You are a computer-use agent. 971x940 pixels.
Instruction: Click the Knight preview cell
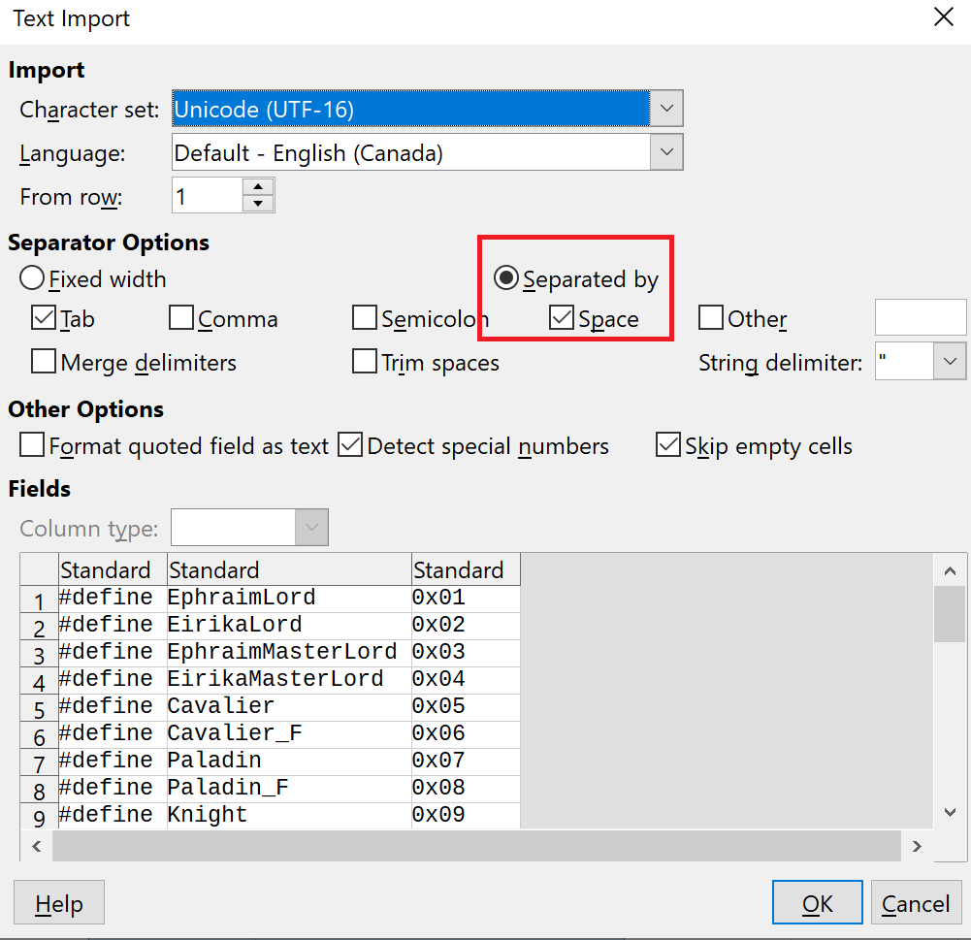[x=289, y=815]
